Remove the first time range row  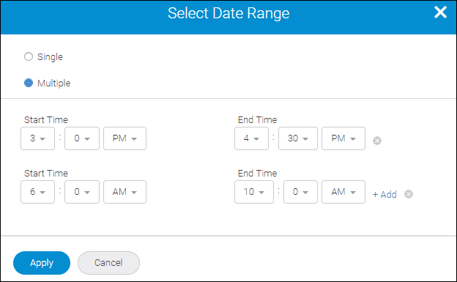coord(377,141)
